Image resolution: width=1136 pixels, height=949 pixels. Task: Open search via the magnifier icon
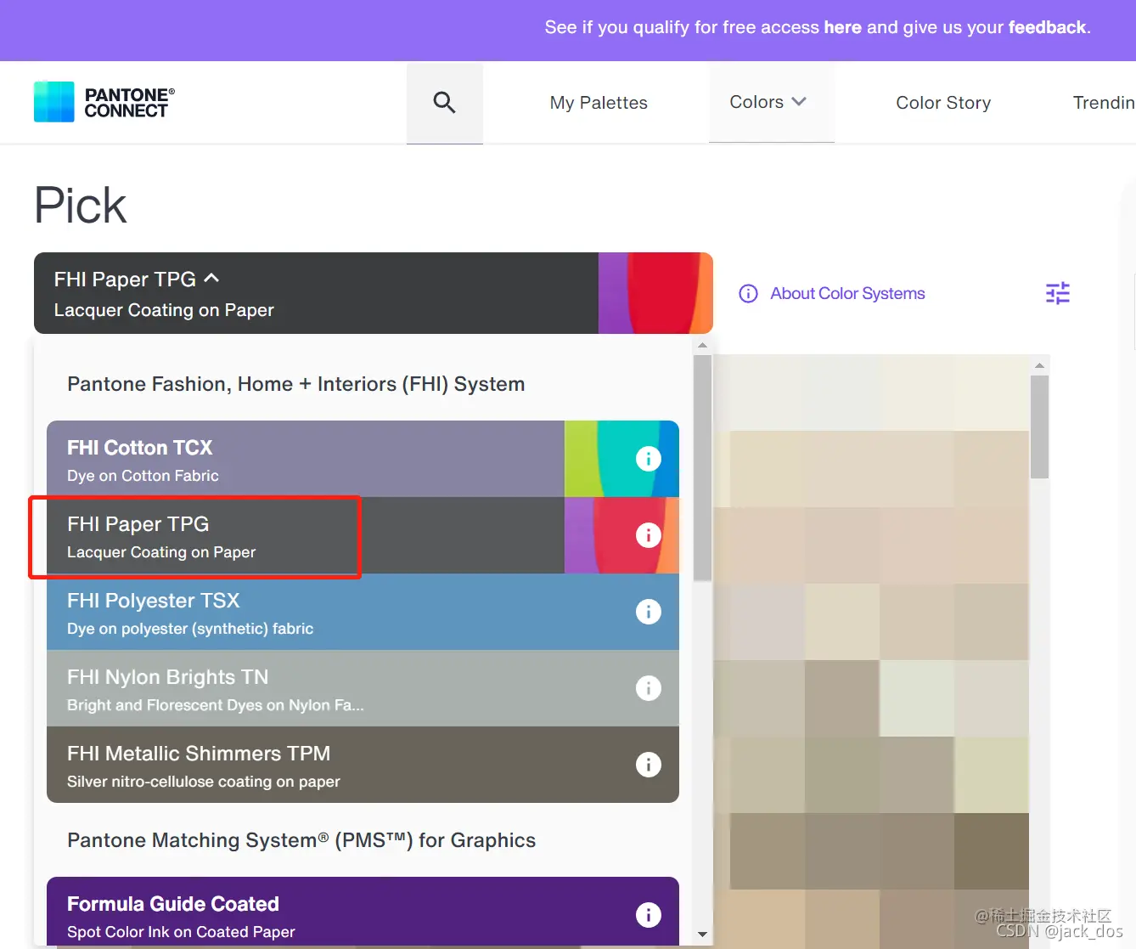click(x=445, y=103)
